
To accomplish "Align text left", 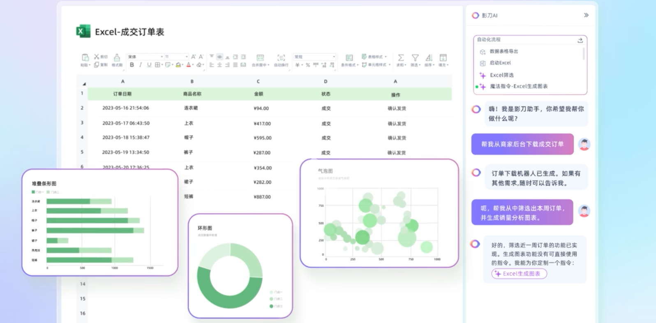I will pos(212,65).
